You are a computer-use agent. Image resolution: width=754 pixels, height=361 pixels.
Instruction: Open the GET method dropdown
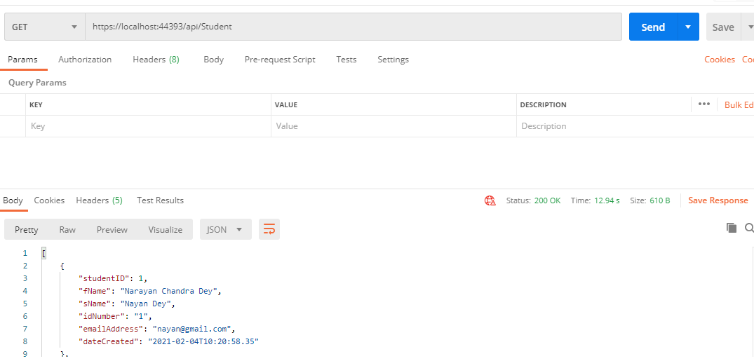coord(44,27)
